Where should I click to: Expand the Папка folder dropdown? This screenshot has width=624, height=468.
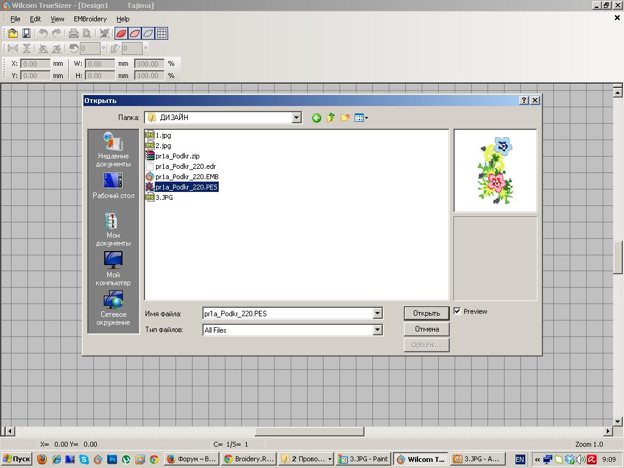(x=297, y=118)
